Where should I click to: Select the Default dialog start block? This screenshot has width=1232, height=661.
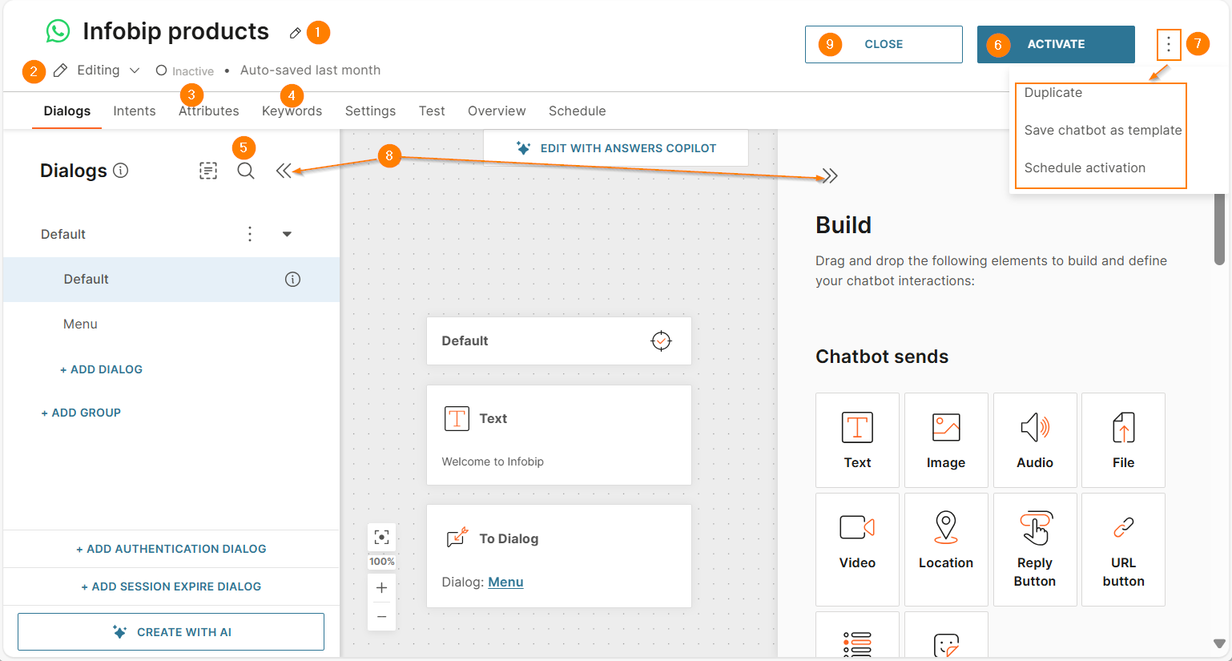tap(559, 341)
